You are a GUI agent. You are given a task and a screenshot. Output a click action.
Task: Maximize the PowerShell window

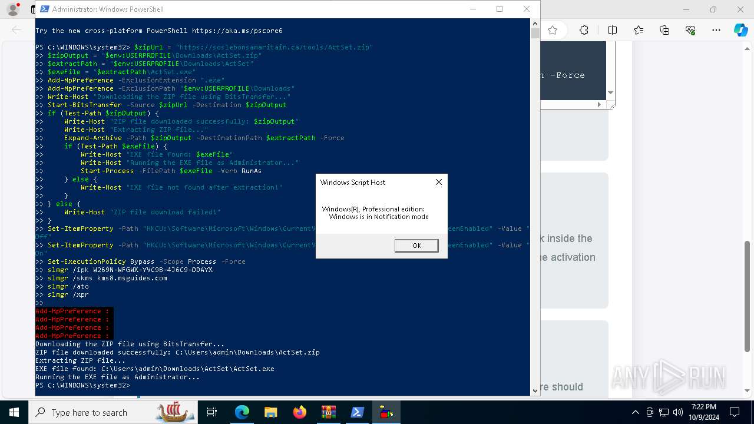point(500,9)
